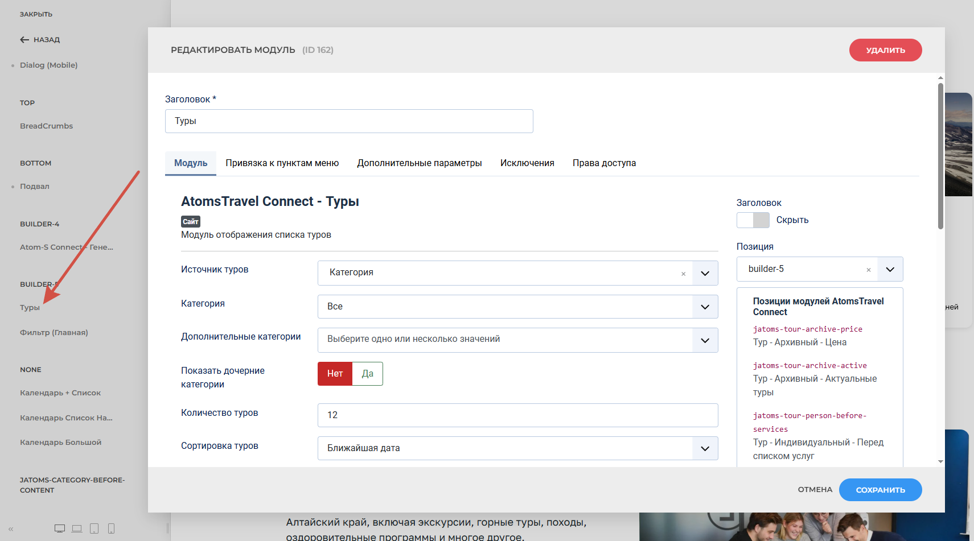Click the red УДАЛИТЬ button
The image size is (974, 541).
pos(885,50)
